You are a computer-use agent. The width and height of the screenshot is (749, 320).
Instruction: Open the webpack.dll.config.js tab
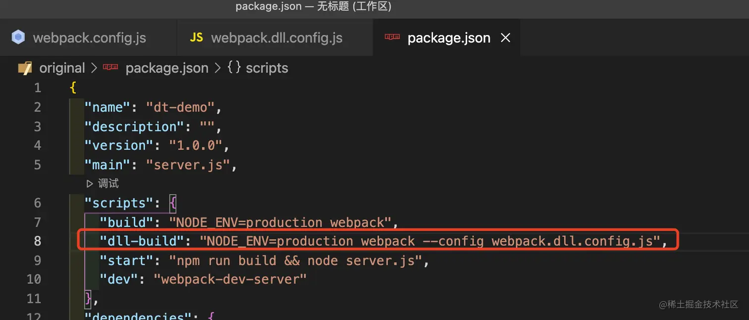pyautogui.click(x=276, y=38)
